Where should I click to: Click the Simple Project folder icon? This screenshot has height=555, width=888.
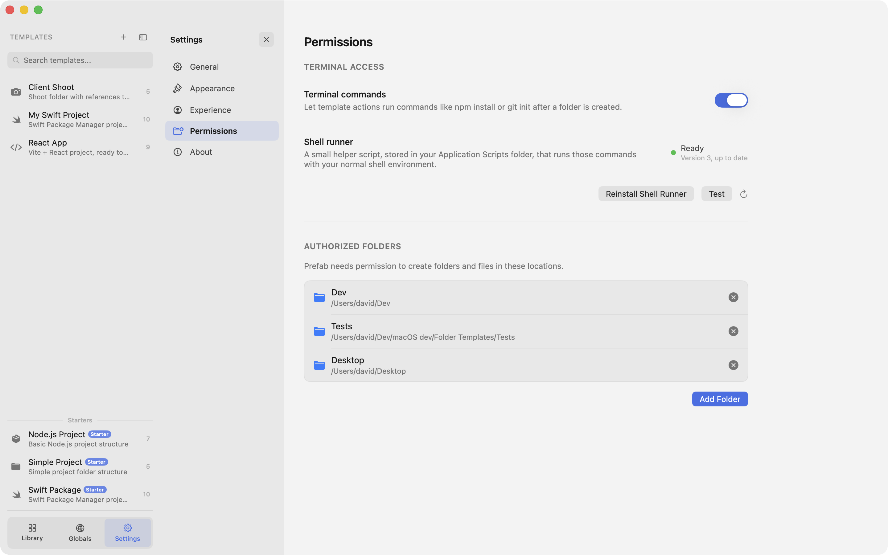pos(16,467)
